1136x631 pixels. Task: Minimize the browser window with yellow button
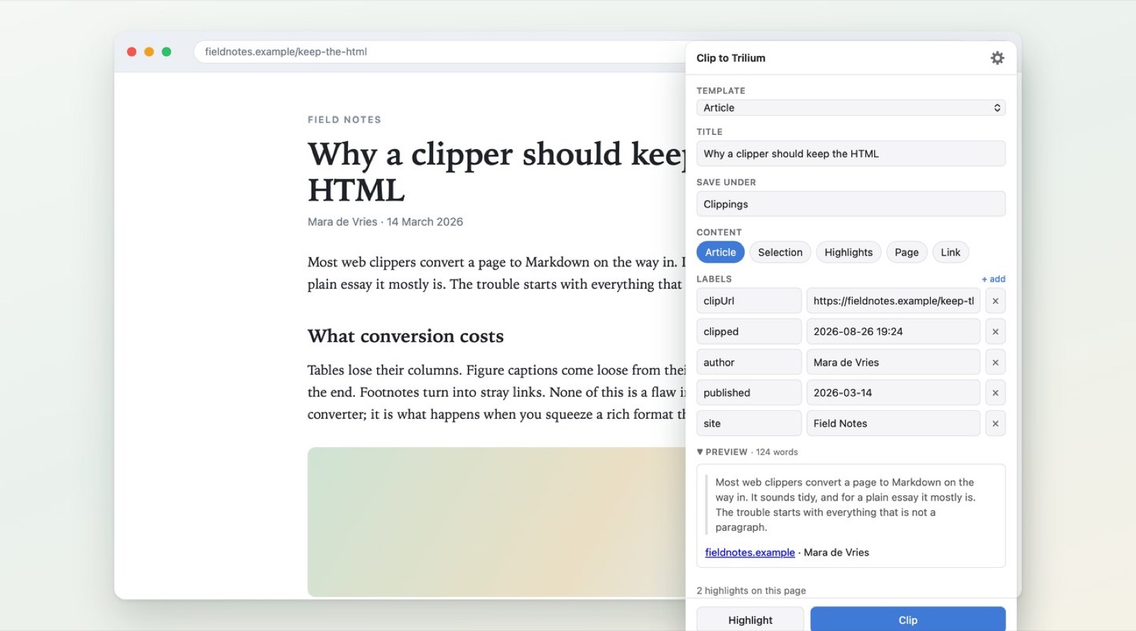pyautogui.click(x=149, y=52)
